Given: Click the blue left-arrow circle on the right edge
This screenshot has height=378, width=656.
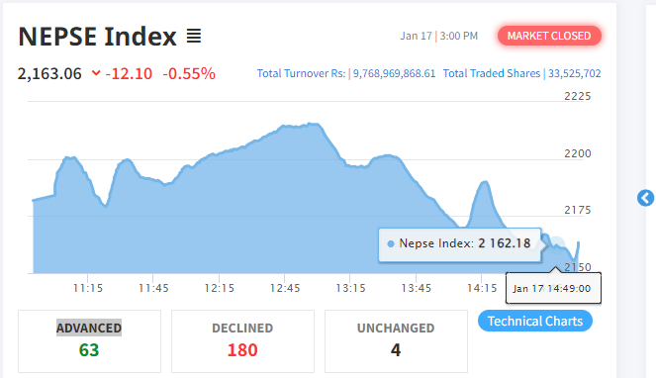Looking at the screenshot, I should pos(645,198).
